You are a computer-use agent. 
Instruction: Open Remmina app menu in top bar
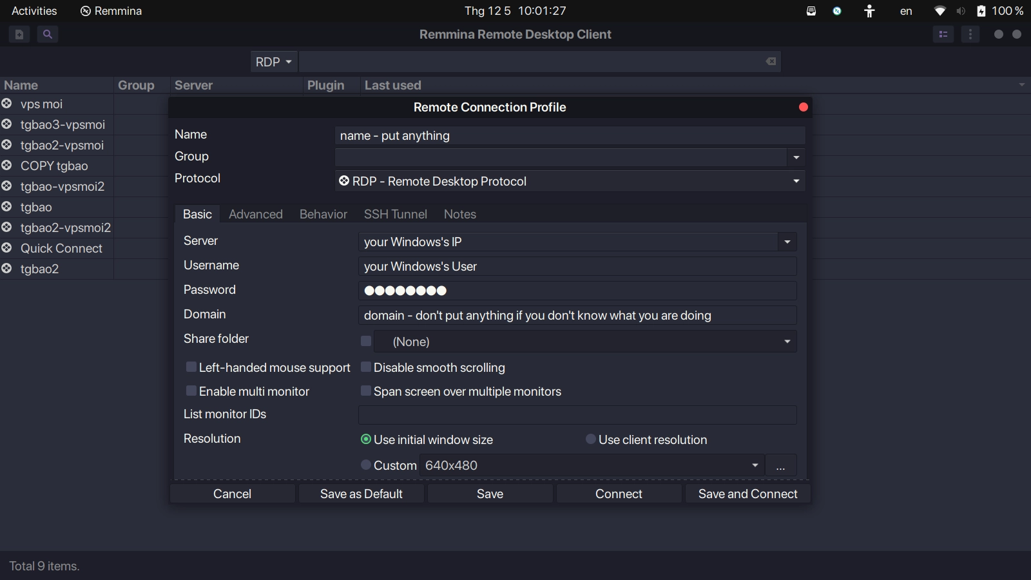pos(111,11)
